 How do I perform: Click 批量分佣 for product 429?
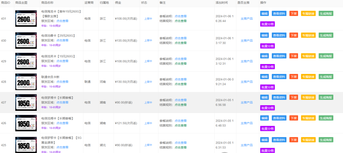click(x=267, y=67)
